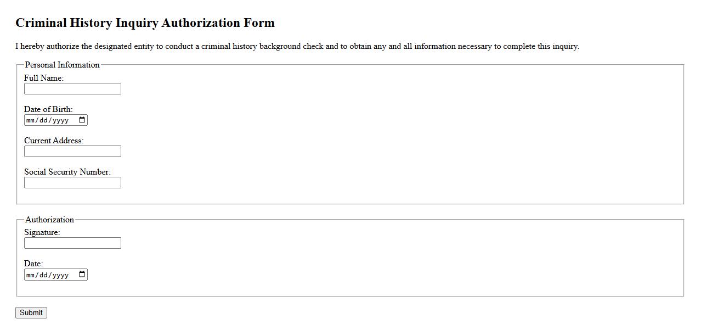This screenshot has width=701, height=330.
Task: Open the Date of Birth calendar picker icon
Action: point(82,120)
